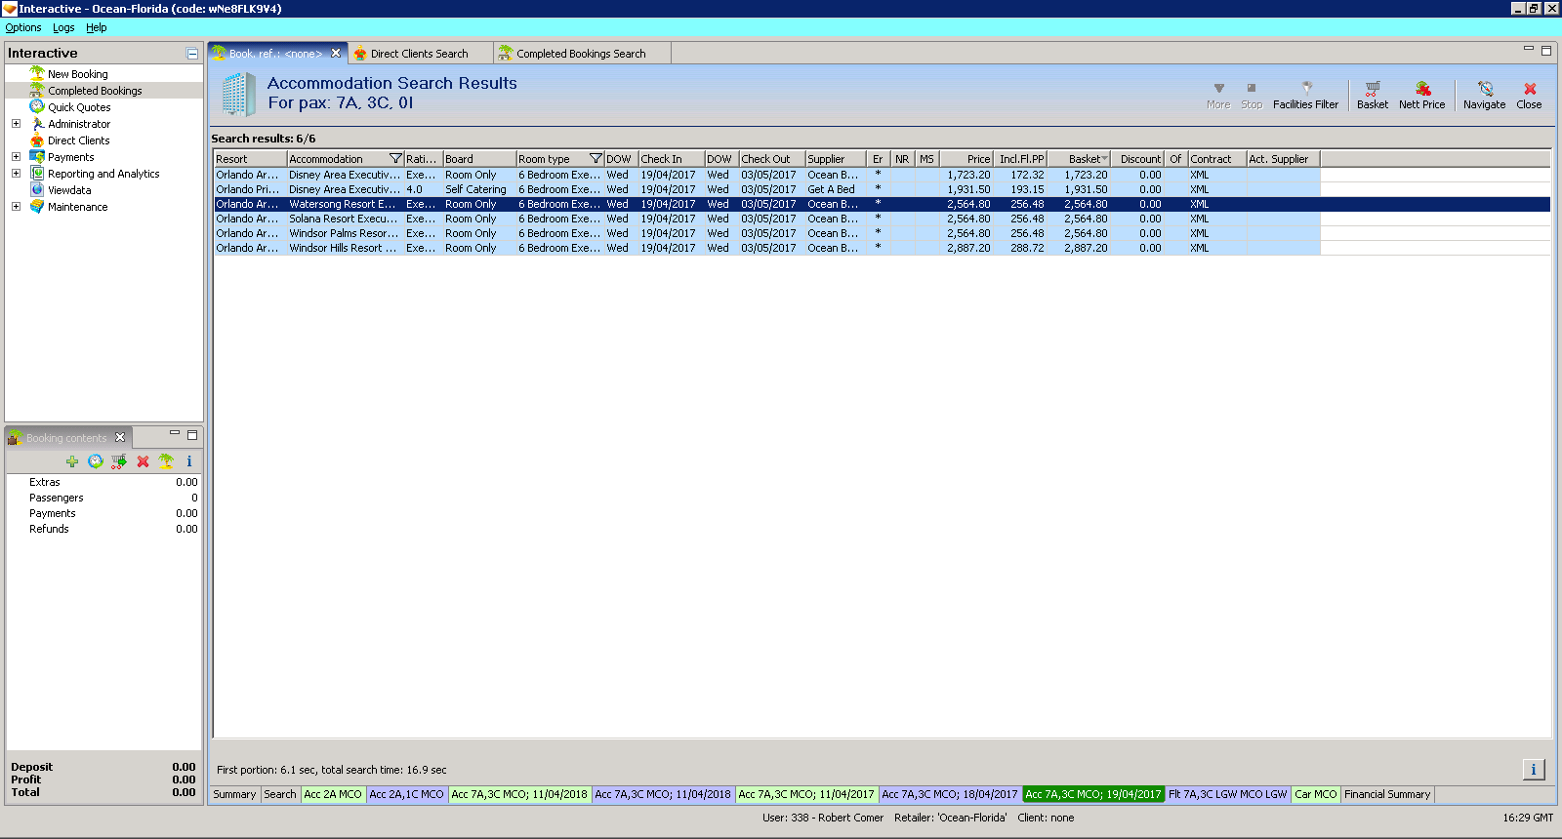The height and width of the screenshot is (839, 1562).
Task: Click the Administrator icon in the sidebar
Action: (x=37, y=124)
